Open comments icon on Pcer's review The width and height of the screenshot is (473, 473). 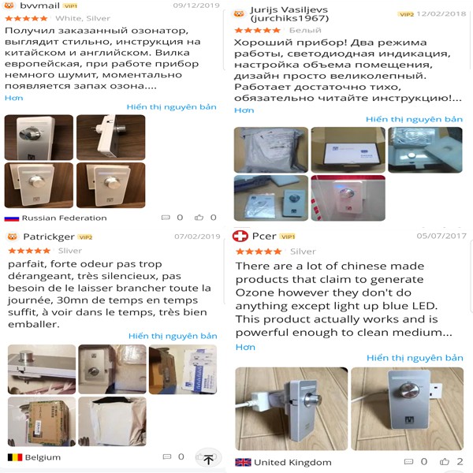408,461
